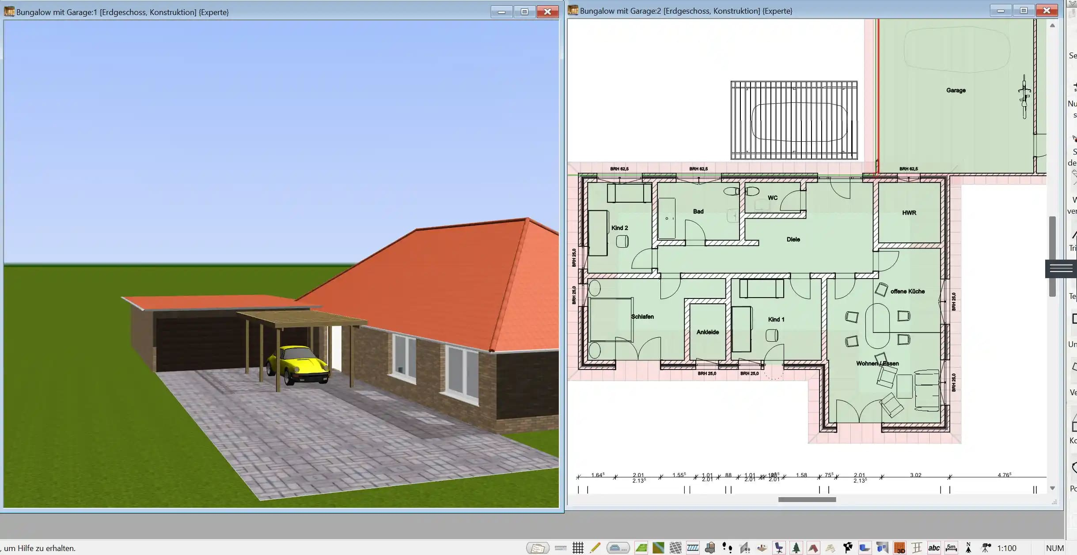Toggle the blue striped hatching icon

(x=693, y=548)
